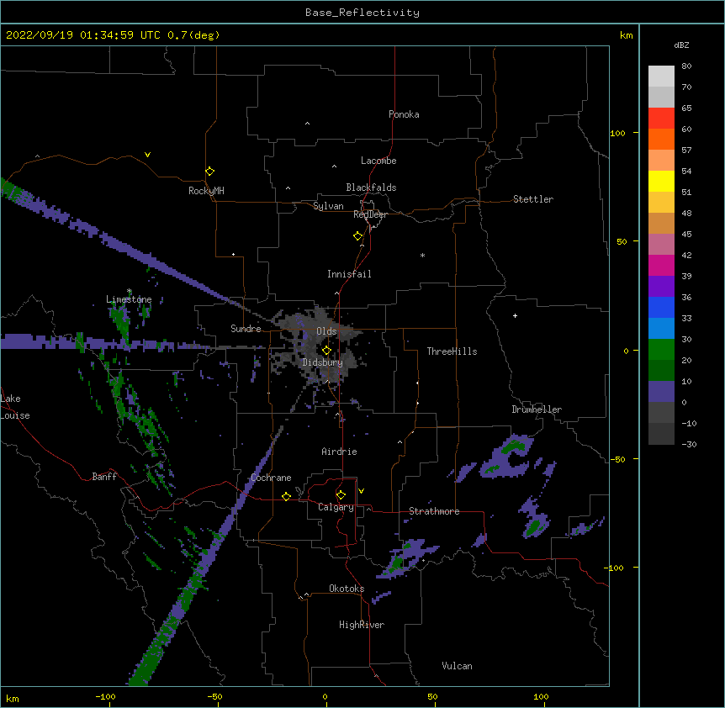Select the 20 dBZ green legend swatch
Viewport: 725px width, 708px height.
click(661, 350)
